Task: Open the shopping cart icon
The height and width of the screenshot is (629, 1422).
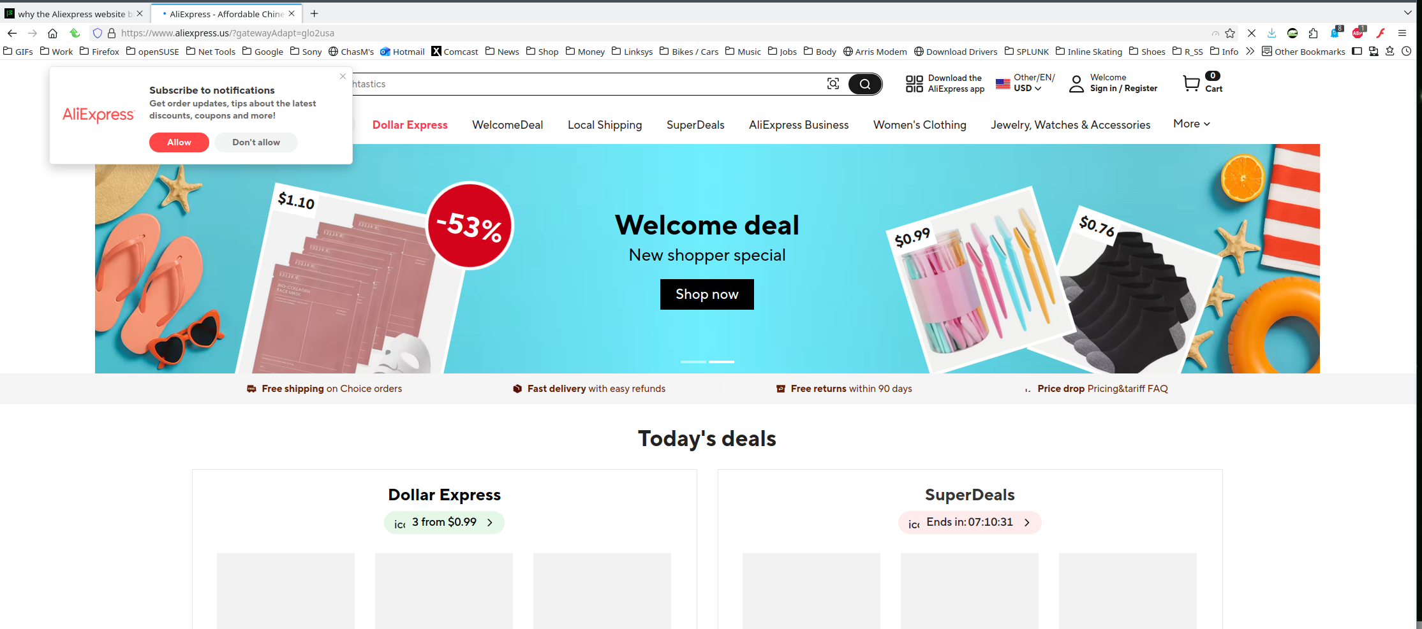Action: tap(1191, 83)
